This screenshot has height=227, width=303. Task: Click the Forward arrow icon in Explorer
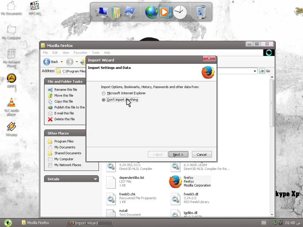70,62
